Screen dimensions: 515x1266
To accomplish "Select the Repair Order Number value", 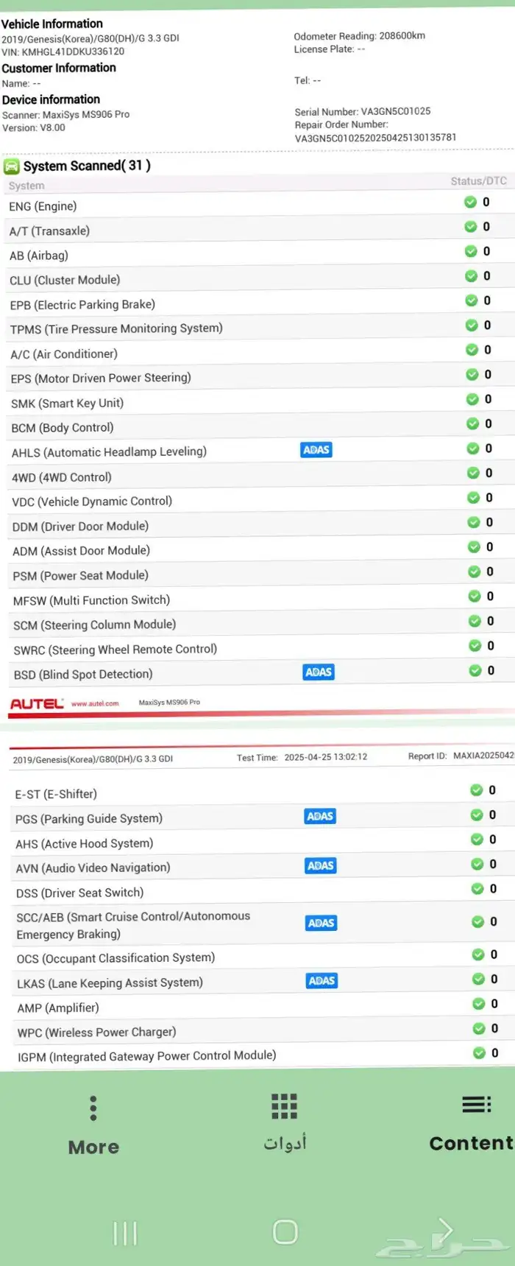I will click(x=375, y=138).
